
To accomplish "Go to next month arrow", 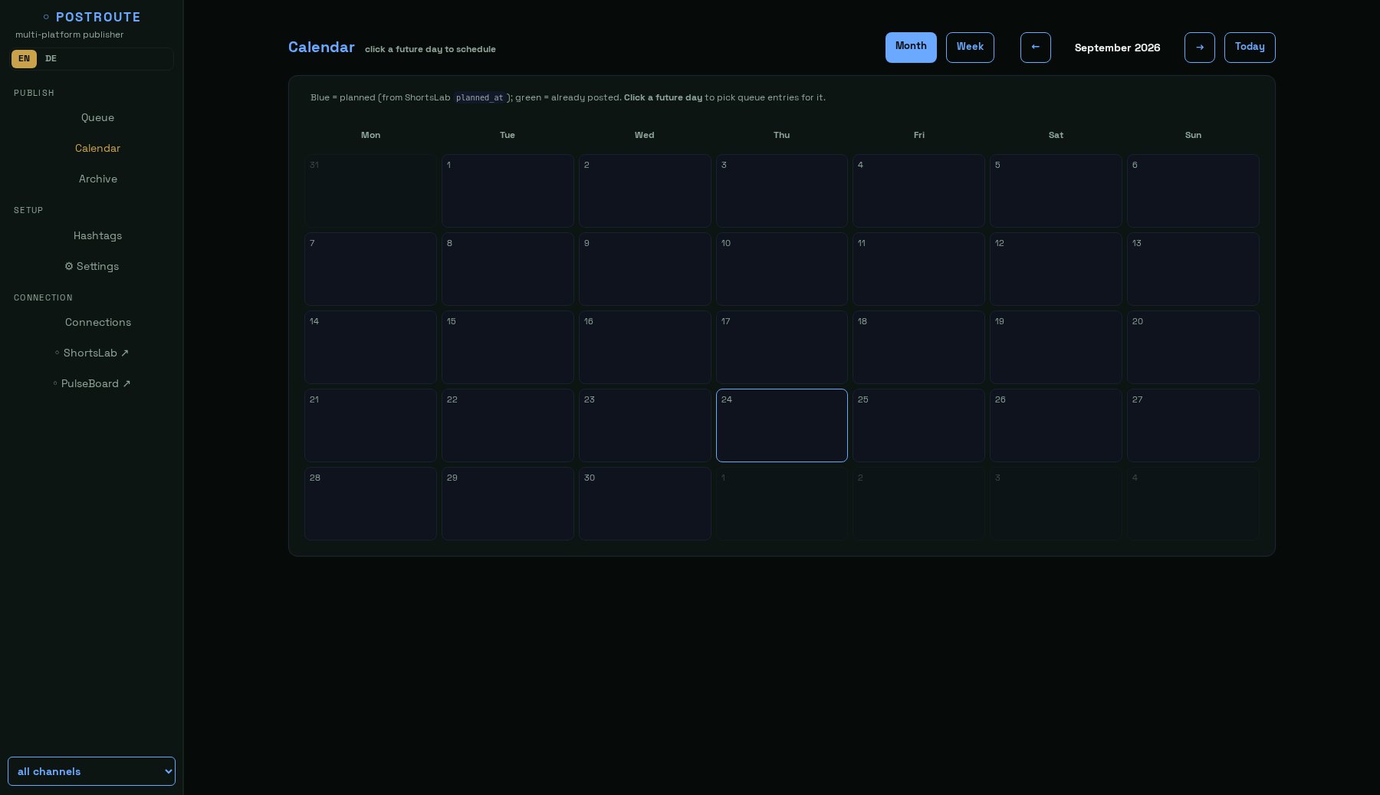I will [1199, 48].
